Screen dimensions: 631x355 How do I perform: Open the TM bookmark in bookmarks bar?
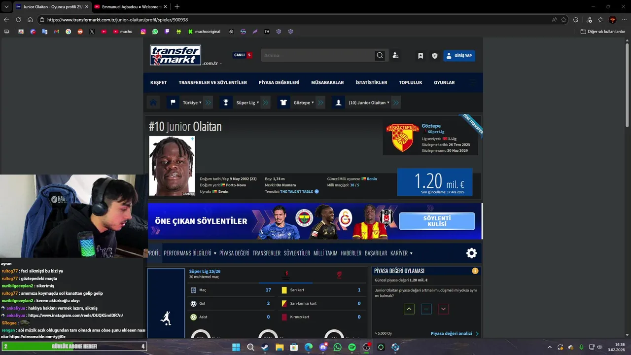pos(267,32)
